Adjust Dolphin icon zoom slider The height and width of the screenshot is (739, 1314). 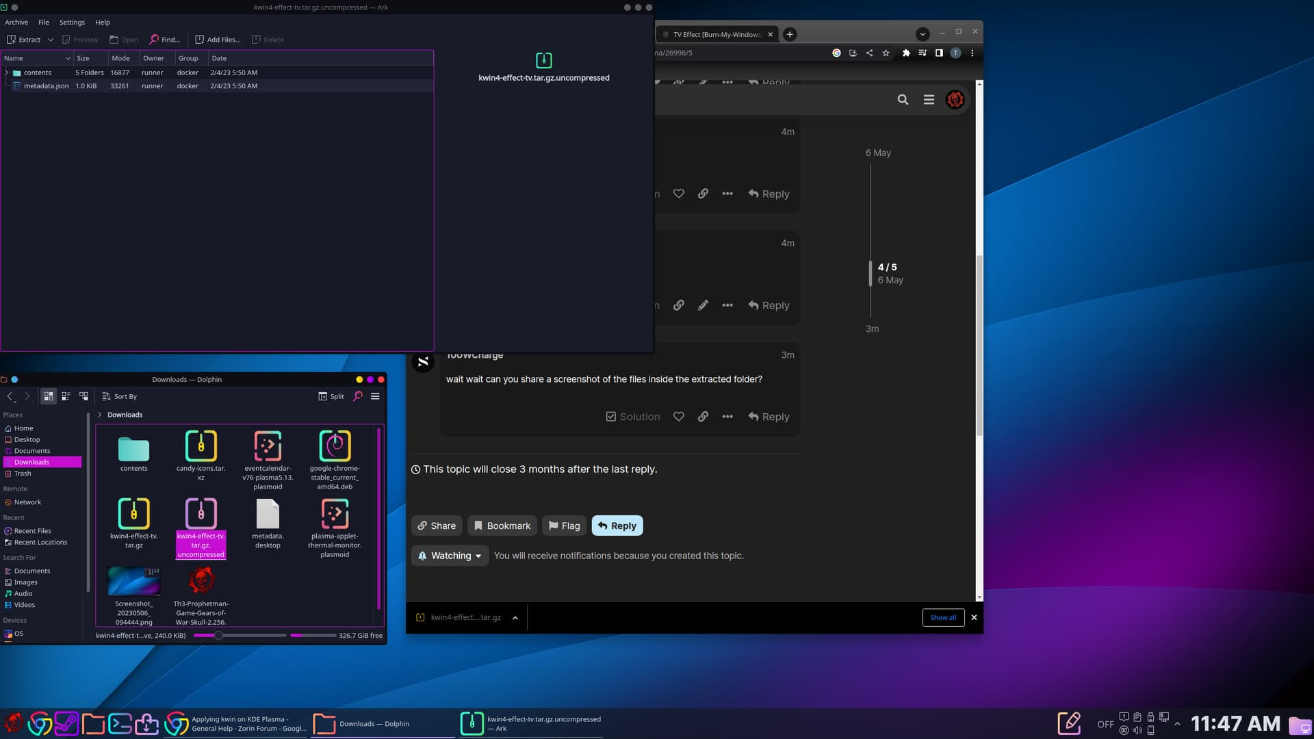click(x=218, y=636)
